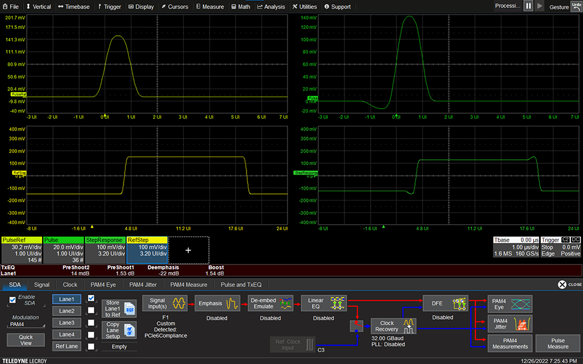Switch to the Pulse and TxEQ tab
583x364 pixels.
(x=241, y=284)
